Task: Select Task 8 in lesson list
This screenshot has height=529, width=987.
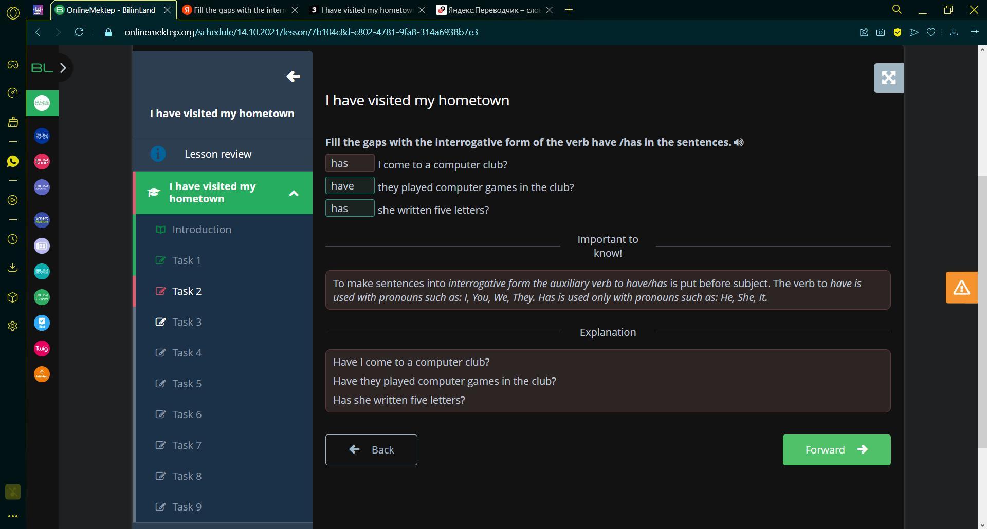Action: coord(224,476)
